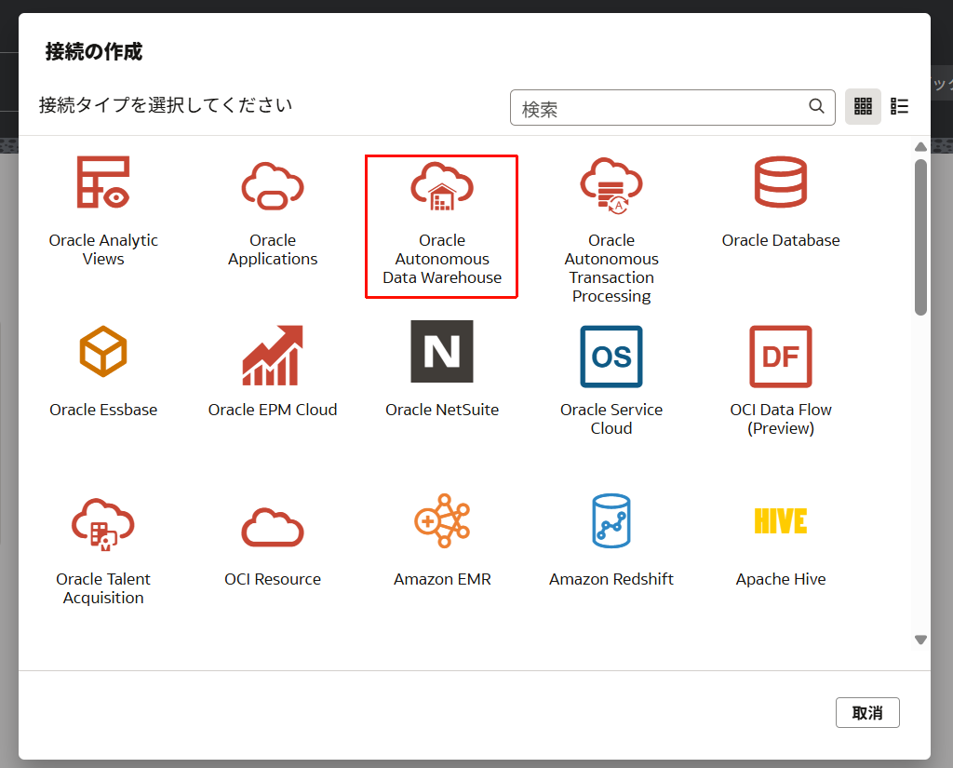
Task: Pick the OCI Resource cloud icon
Action: (x=273, y=527)
